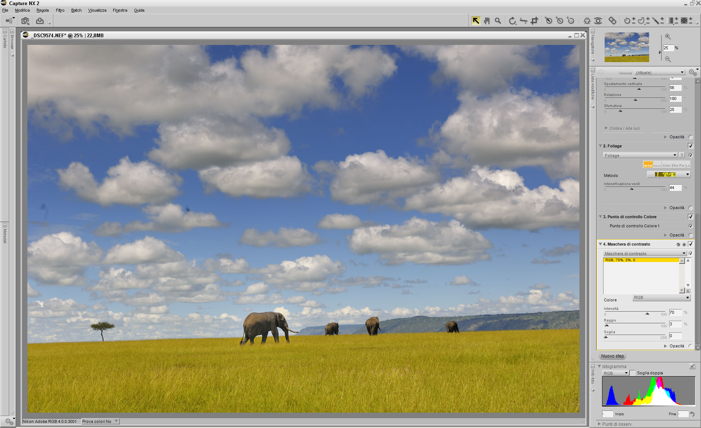Reset the Maschera di contrasto step
The width and height of the screenshot is (701, 428).
click(x=678, y=244)
